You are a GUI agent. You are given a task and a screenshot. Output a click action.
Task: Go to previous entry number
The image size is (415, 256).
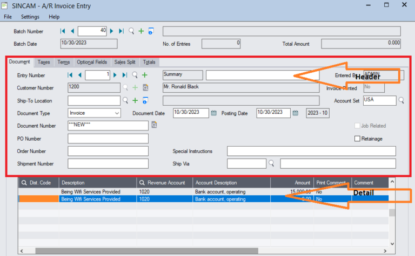pos(79,75)
